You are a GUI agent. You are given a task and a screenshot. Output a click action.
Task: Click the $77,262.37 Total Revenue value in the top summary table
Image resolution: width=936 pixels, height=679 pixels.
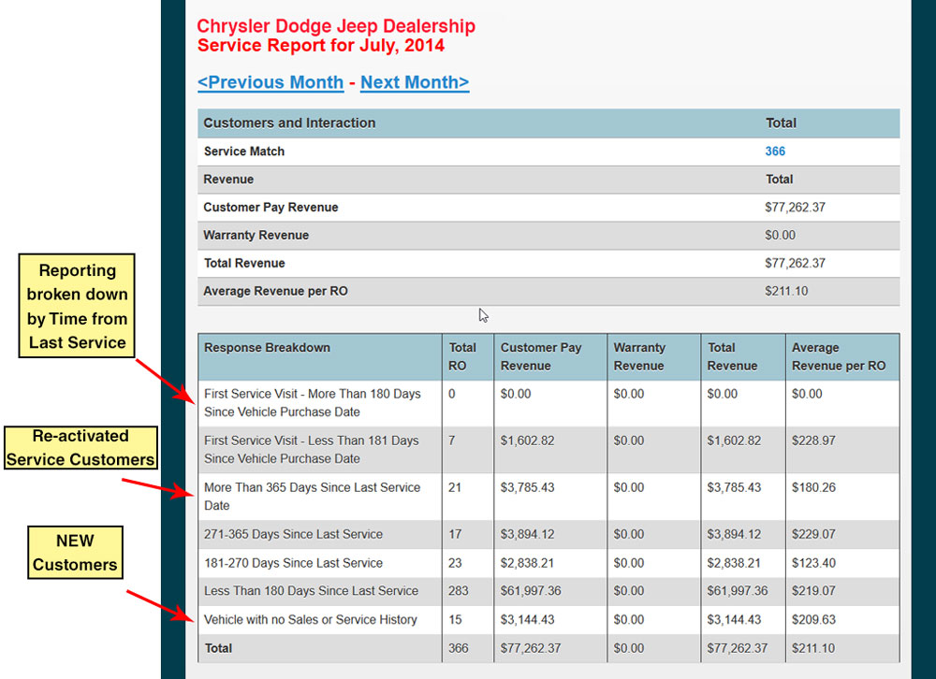[795, 263]
